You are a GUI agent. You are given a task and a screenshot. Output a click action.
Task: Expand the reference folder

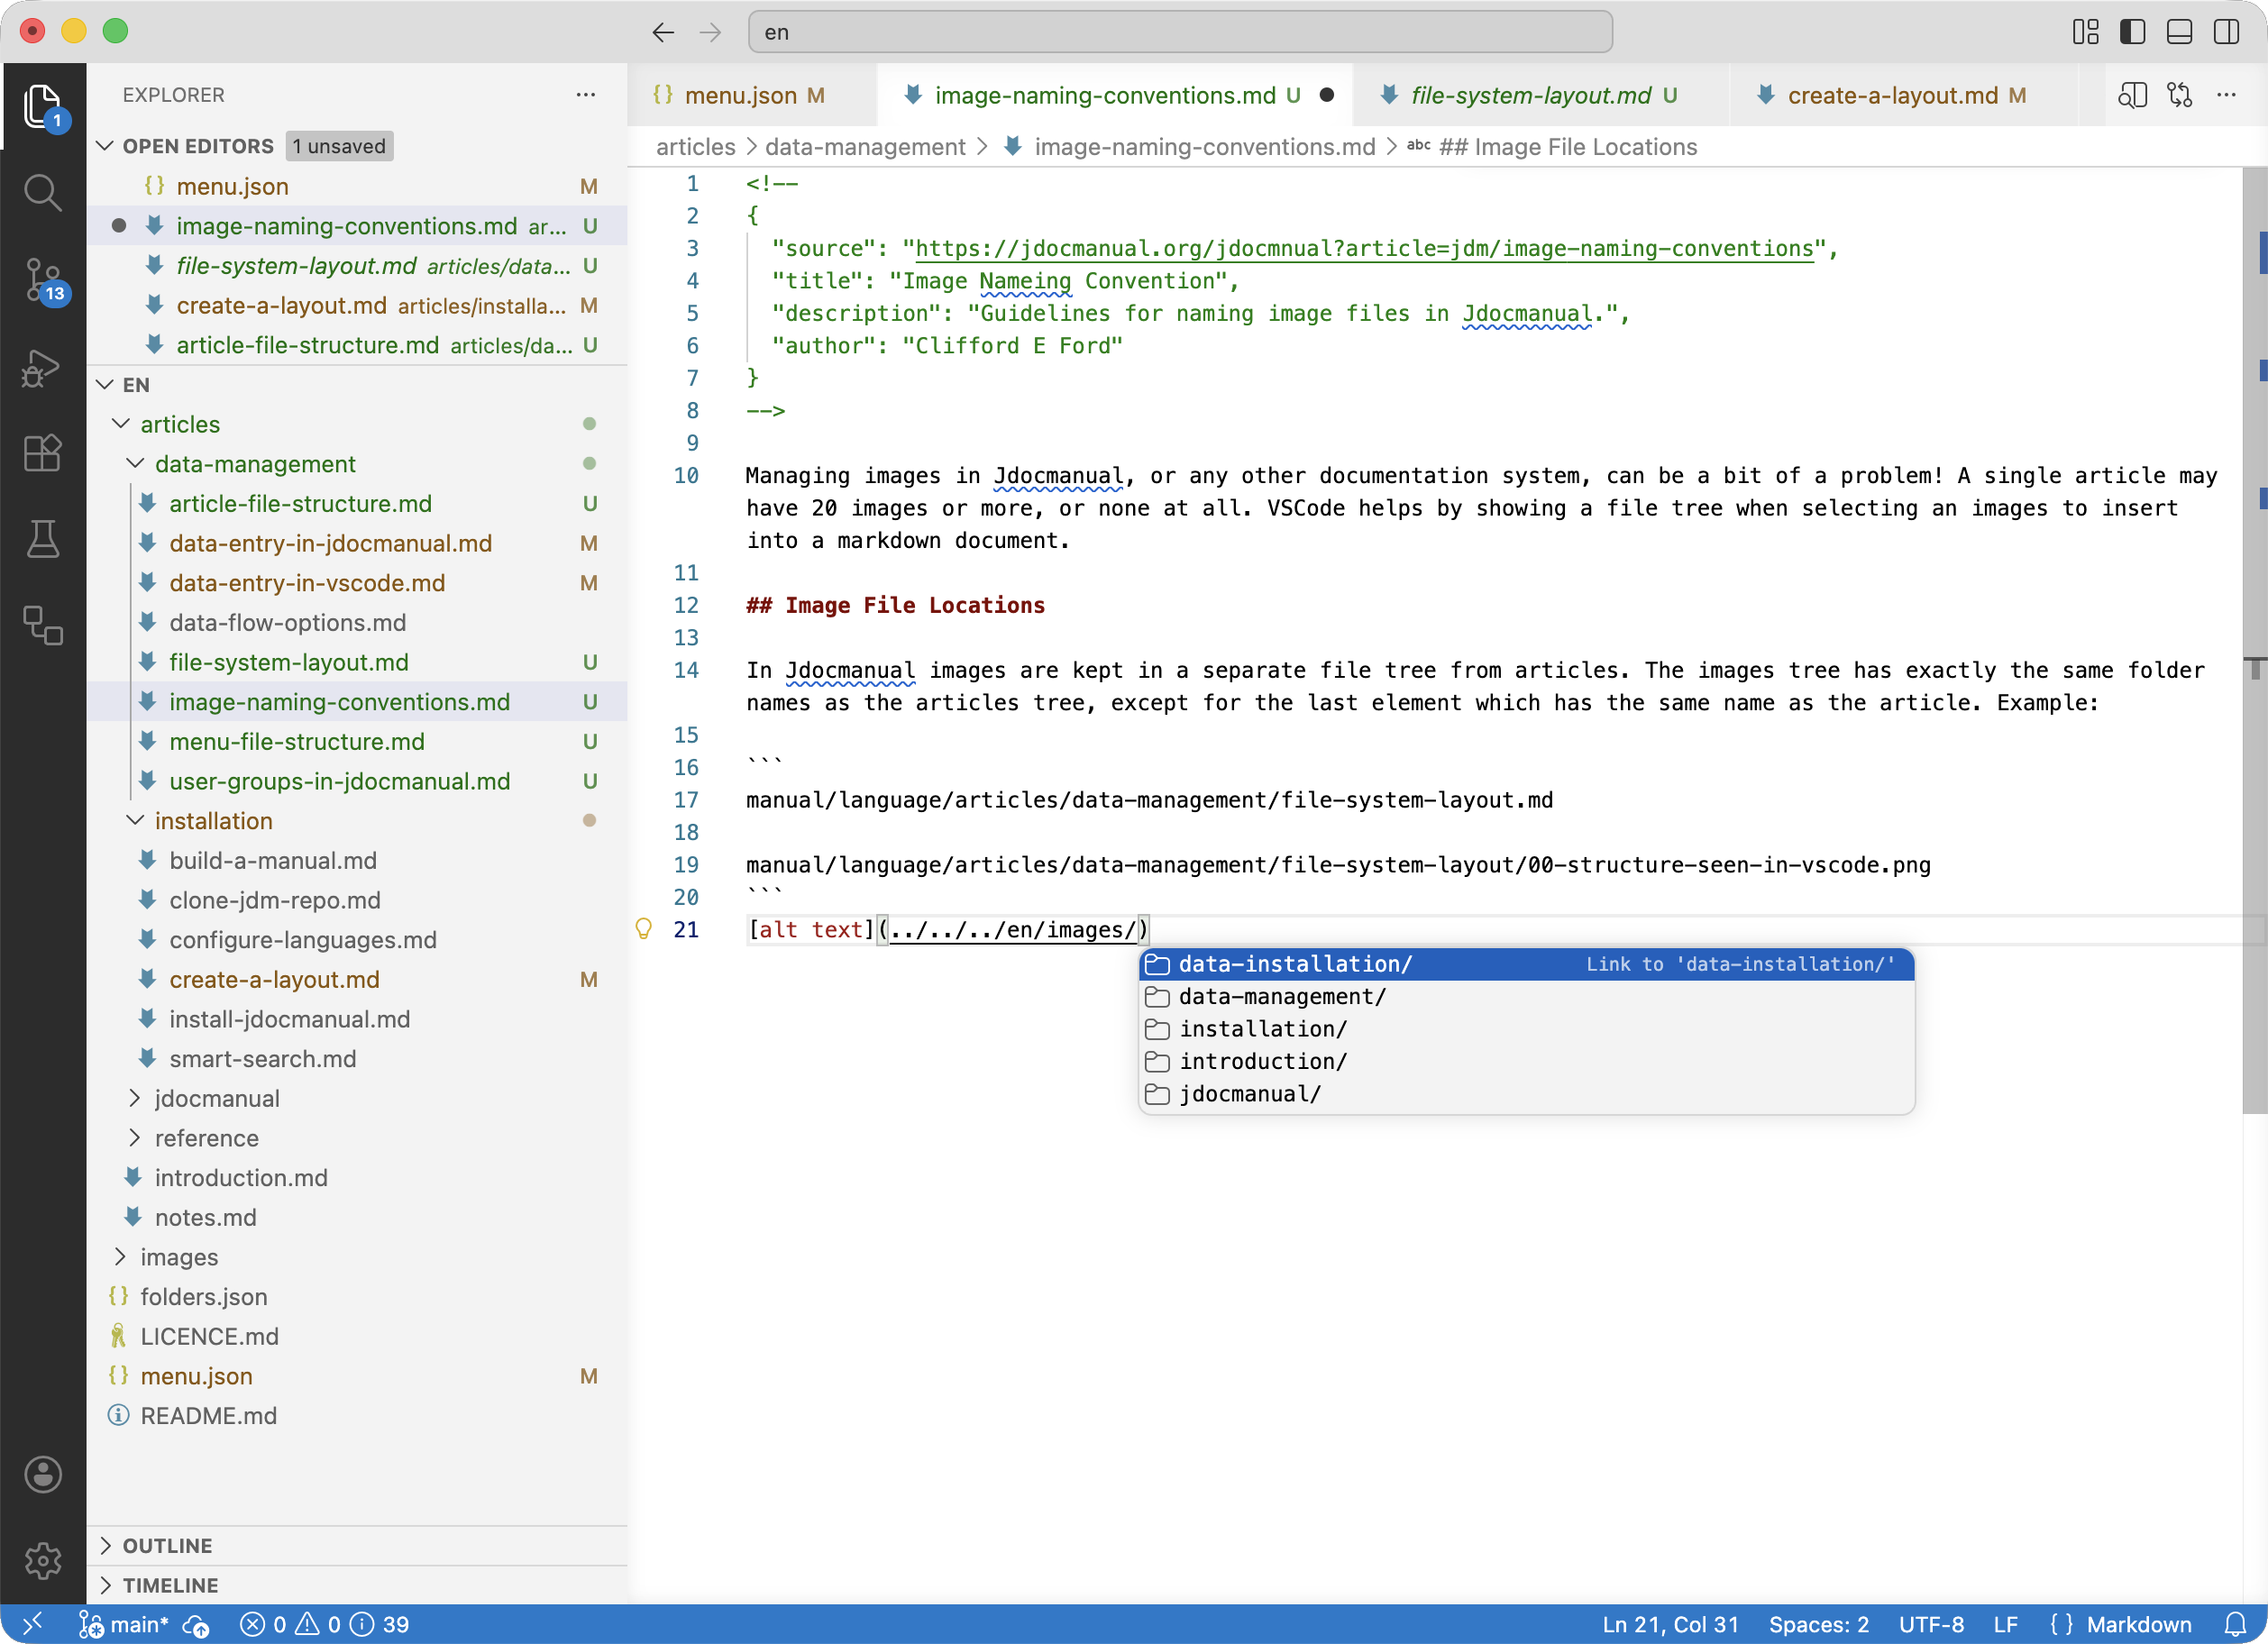coord(135,1138)
